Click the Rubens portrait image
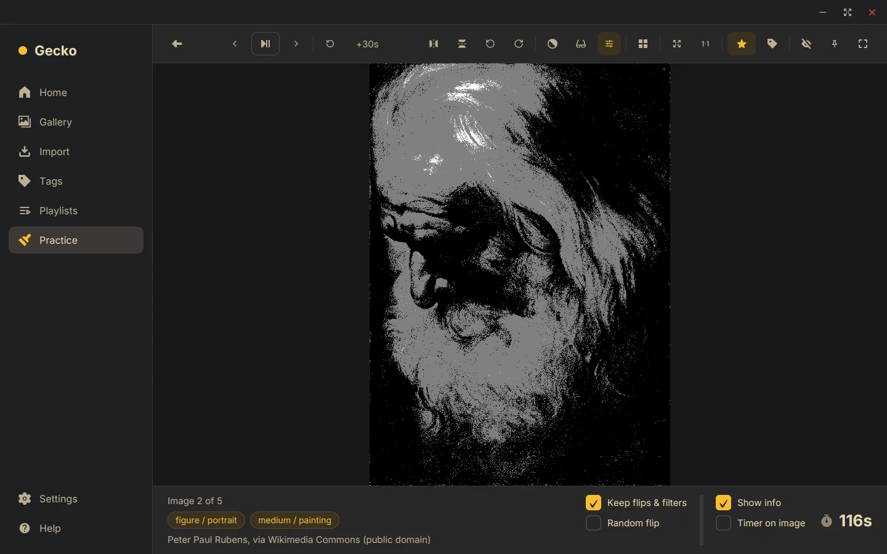887x554 pixels. click(520, 275)
